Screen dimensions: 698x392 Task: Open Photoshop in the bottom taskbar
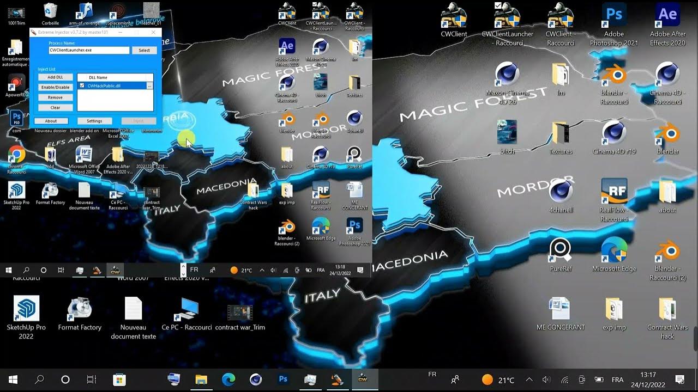point(283,379)
